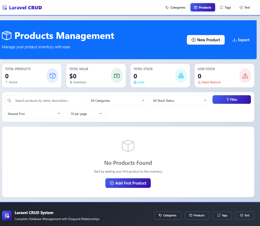The height and width of the screenshot is (226, 260).
Task: Select the Products tab in top navigation
Action: coord(203,8)
